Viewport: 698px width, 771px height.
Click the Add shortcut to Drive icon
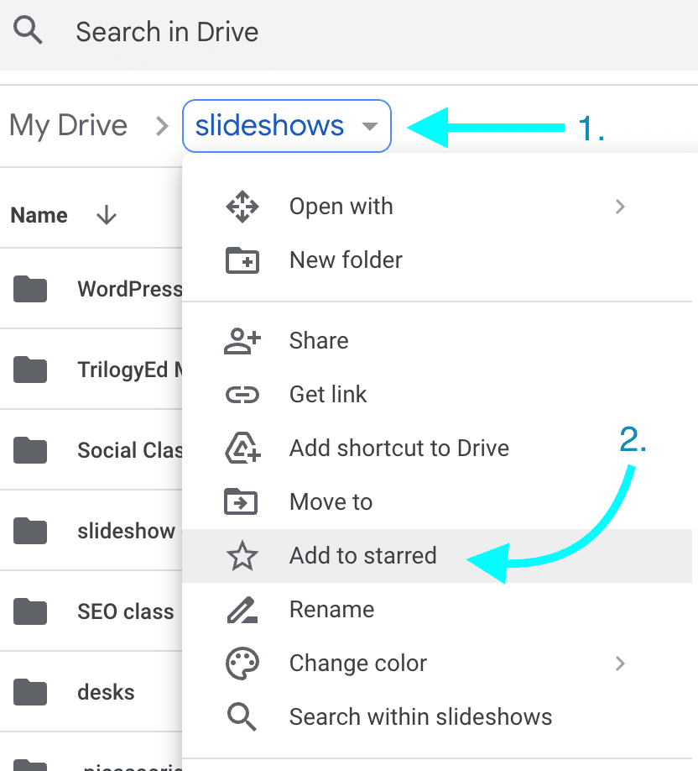[242, 448]
